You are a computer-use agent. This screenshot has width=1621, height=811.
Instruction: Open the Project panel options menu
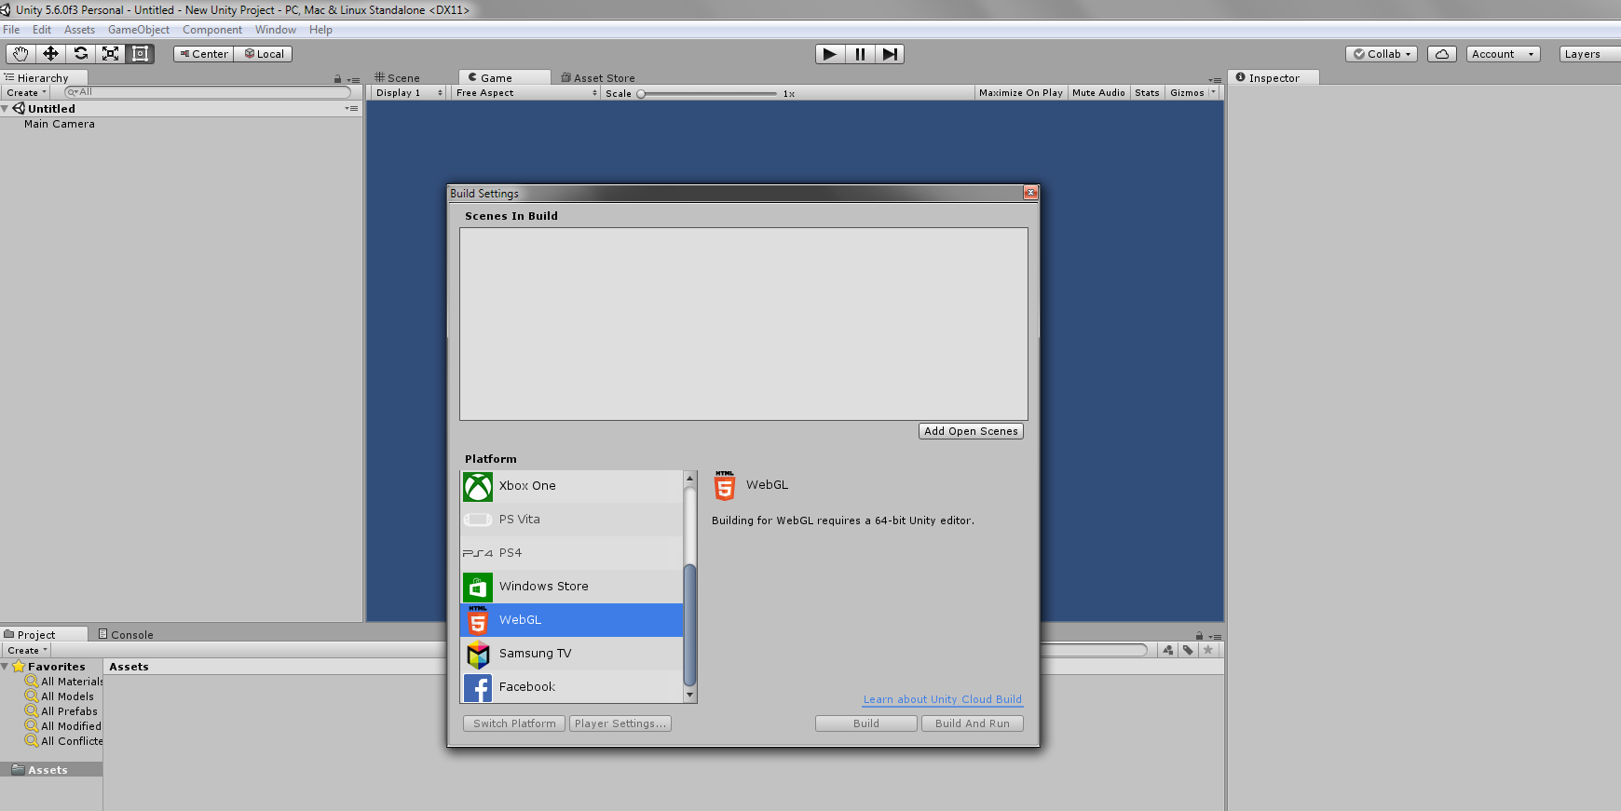[1215, 637]
